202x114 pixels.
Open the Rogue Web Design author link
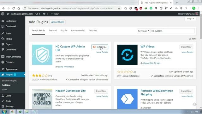(x=151, y=63)
